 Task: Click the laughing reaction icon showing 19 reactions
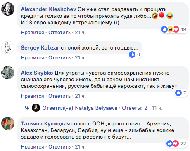[x=170, y=29]
